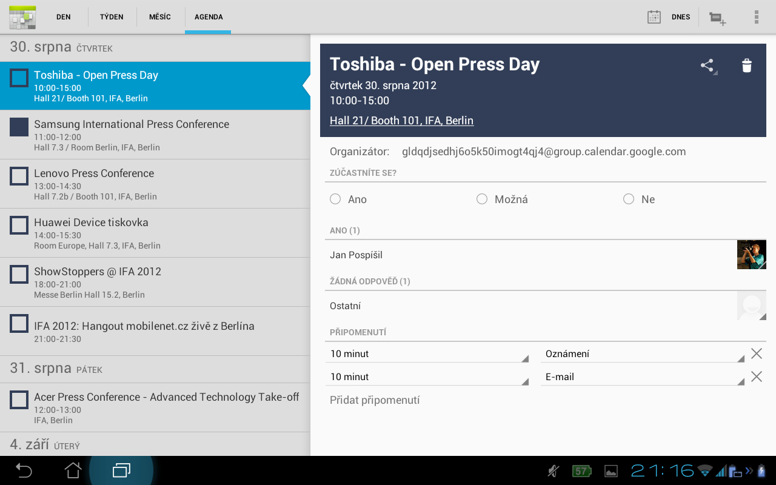This screenshot has height=485, width=776.
Task: Remove the E-mail reminder with X
Action: (x=757, y=376)
